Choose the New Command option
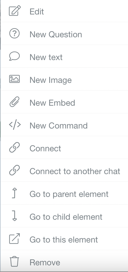This screenshot has height=272, width=128. click(64, 125)
